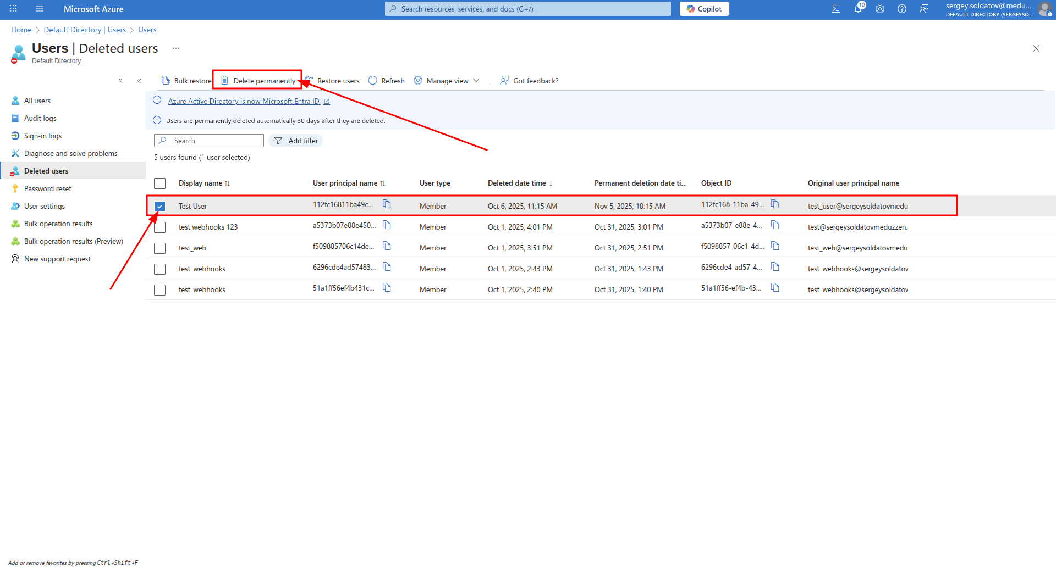Open the test_web display name

click(193, 248)
